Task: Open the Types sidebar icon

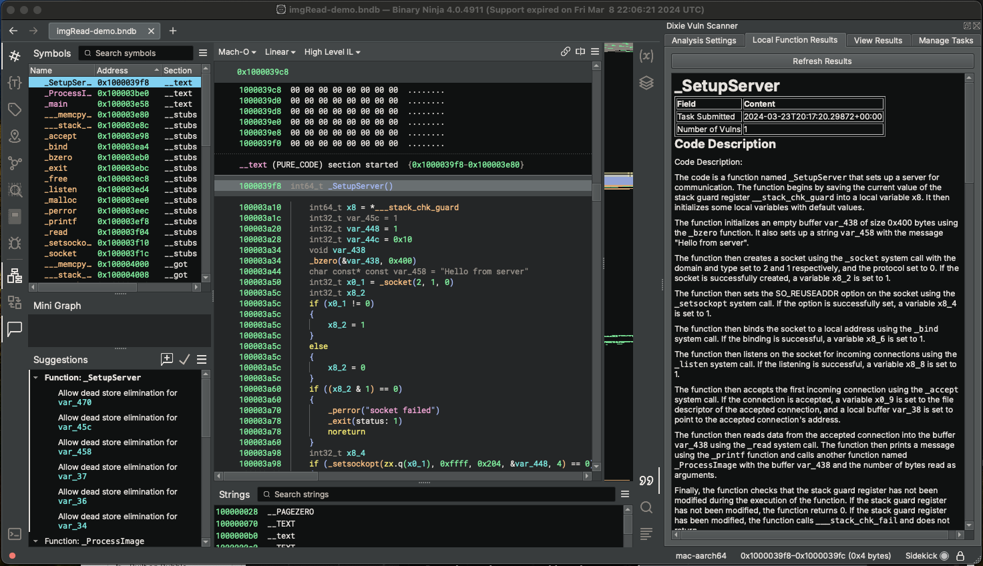Action: tap(15, 83)
